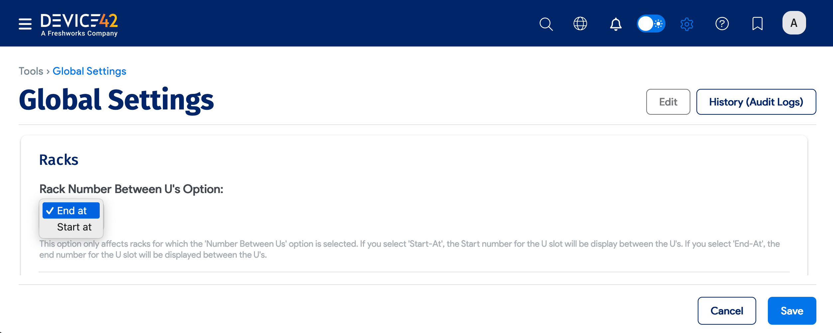833x333 pixels.
Task: Open the settings gear icon
Action: pyautogui.click(x=686, y=24)
